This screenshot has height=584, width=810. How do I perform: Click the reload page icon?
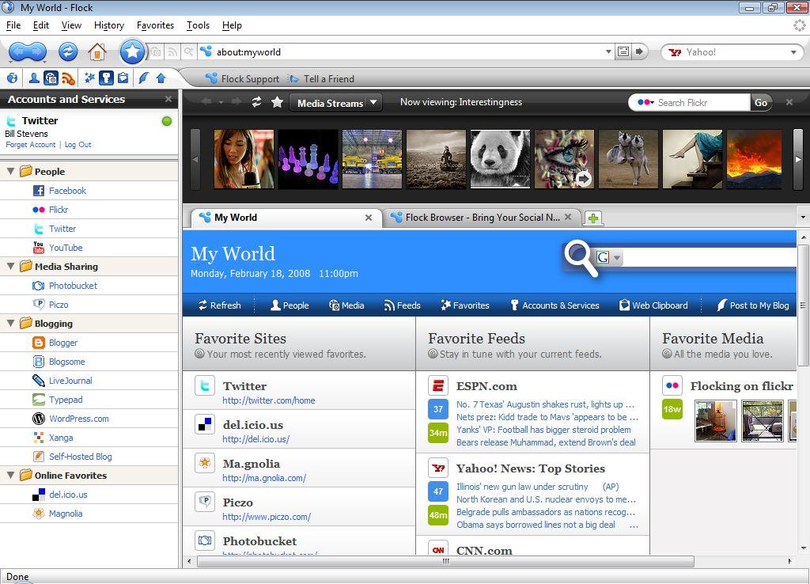click(x=68, y=51)
